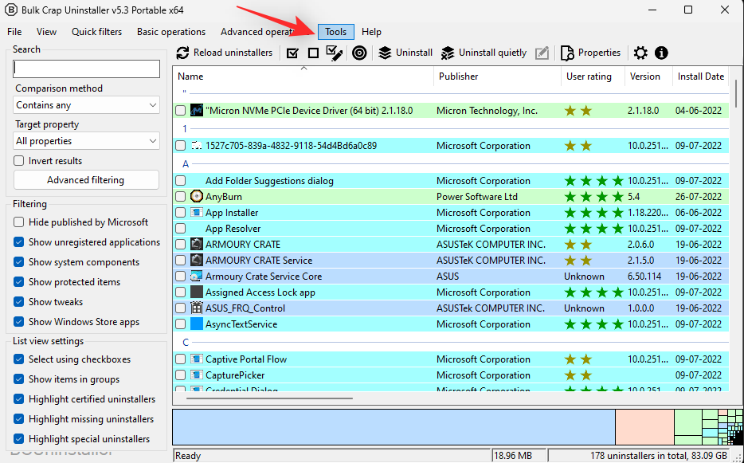Activate the target-a-window bullseye icon
The width and height of the screenshot is (744, 463).
click(x=359, y=53)
